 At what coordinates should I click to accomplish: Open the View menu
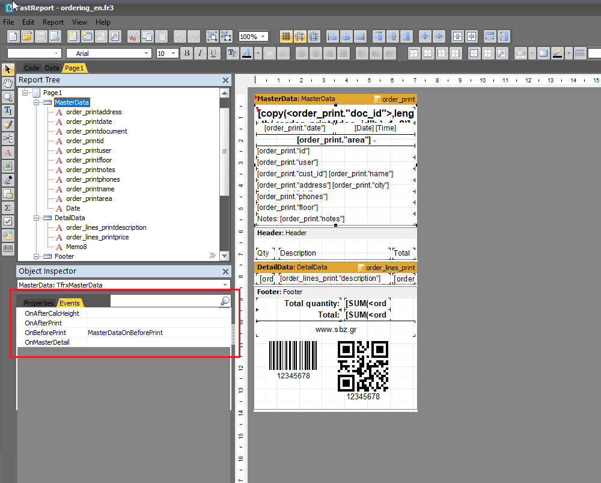[79, 22]
